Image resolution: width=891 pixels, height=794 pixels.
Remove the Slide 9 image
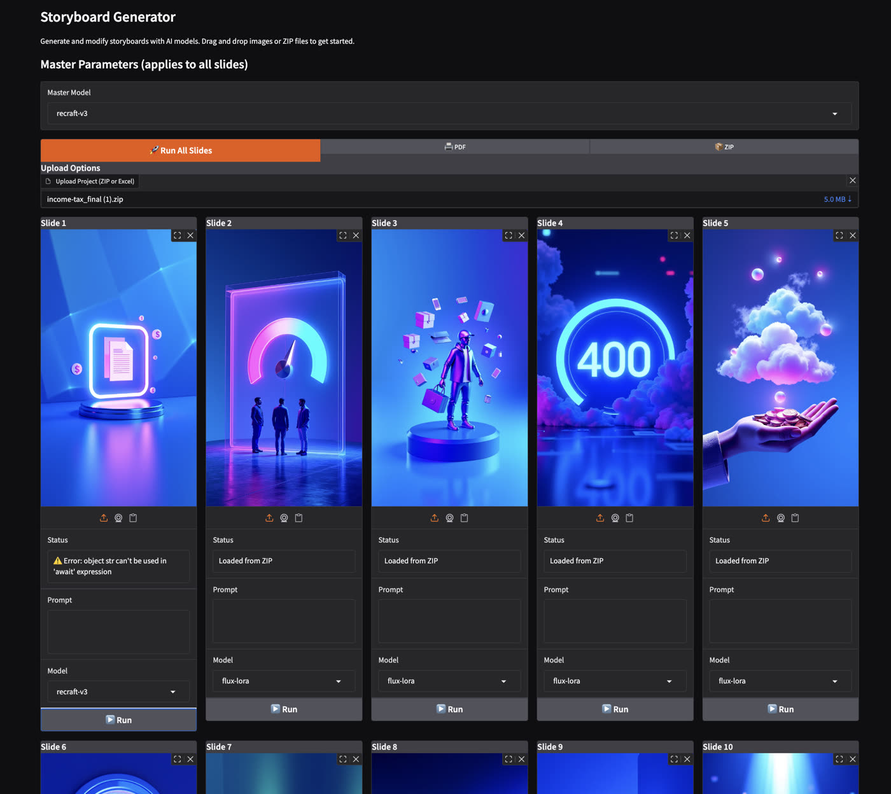pyautogui.click(x=687, y=759)
